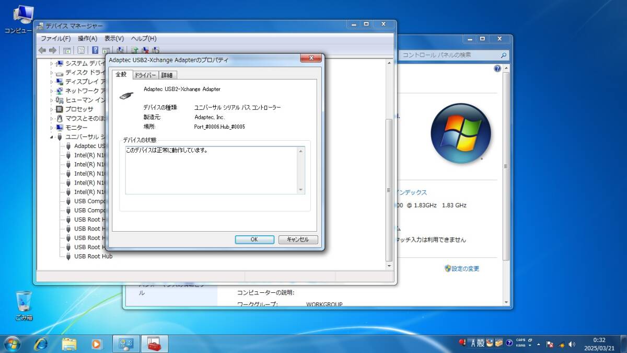The width and height of the screenshot is (627, 353).
Task: Expand the システム デバイス tree node
Action: click(52, 63)
